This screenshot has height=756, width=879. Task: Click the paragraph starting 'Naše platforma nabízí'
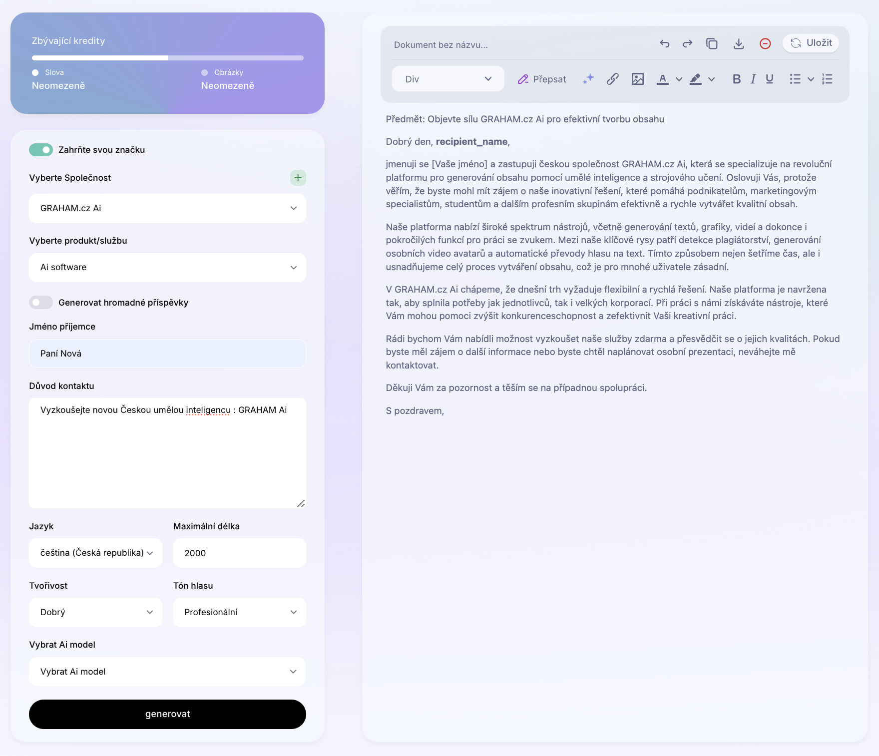[603, 247]
